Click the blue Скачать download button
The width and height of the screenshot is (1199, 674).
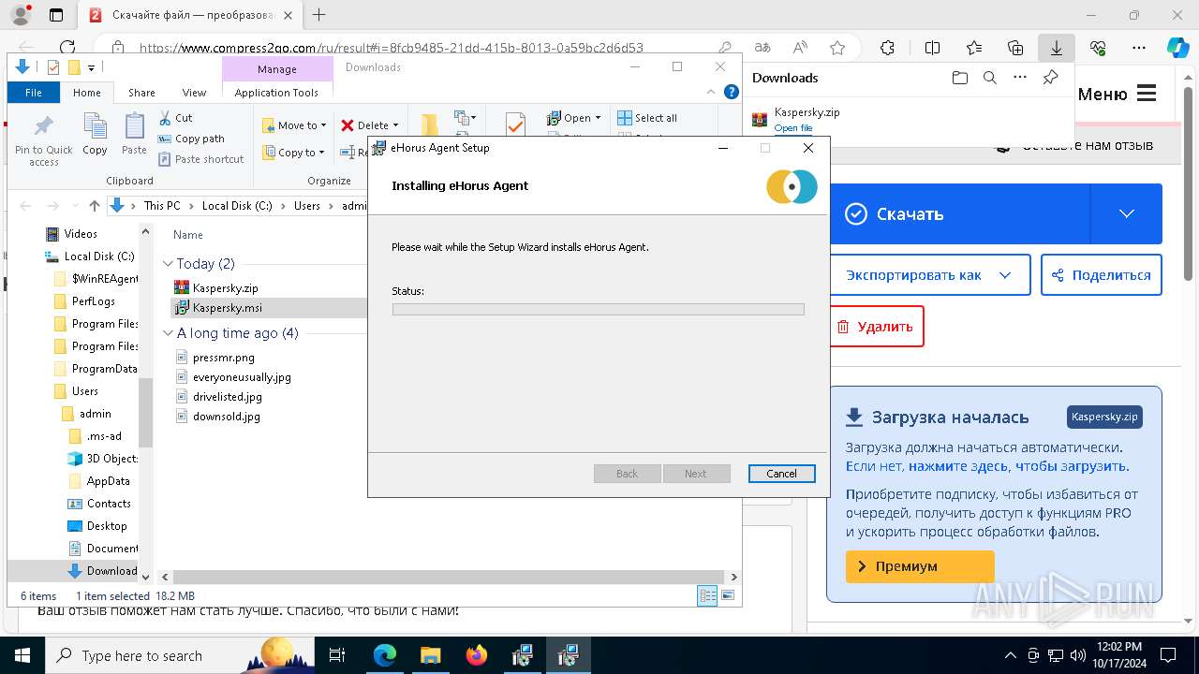960,213
